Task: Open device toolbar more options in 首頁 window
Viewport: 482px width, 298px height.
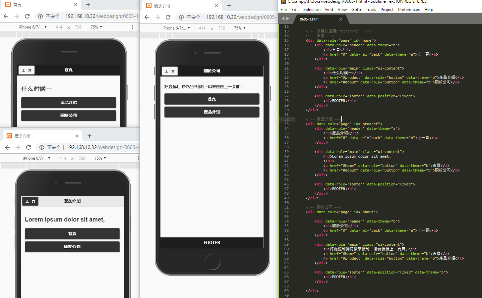Action: pos(132,27)
